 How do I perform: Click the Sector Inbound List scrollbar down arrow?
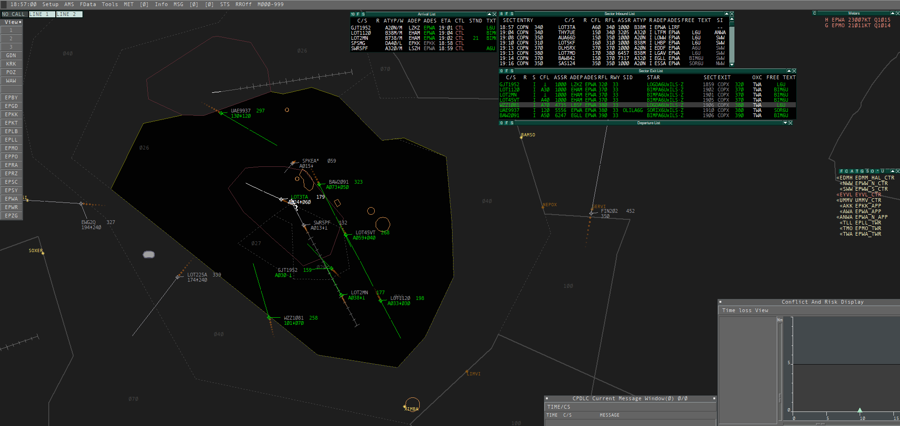tap(732, 64)
